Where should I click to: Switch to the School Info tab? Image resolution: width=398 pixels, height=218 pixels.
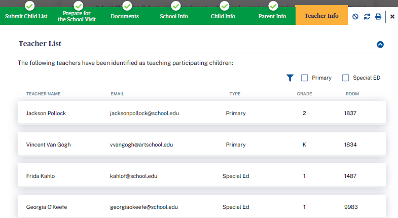pyautogui.click(x=174, y=16)
